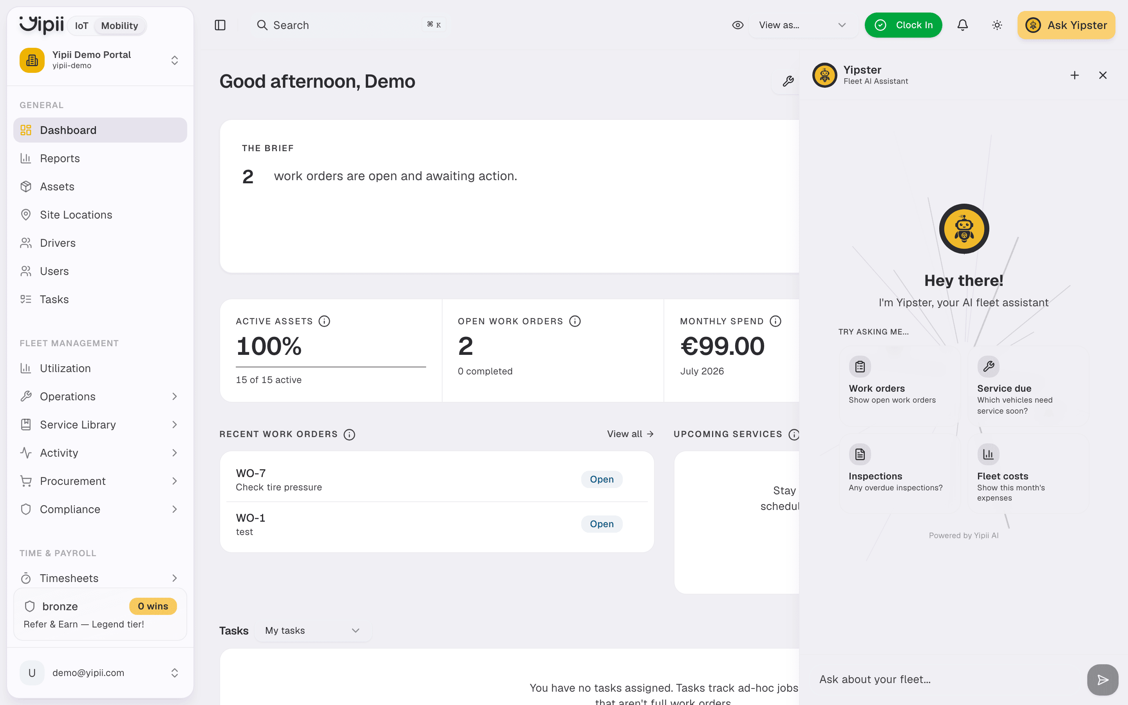Viewport: 1128px width, 705px height.
Task: Click the Clock In button
Action: click(903, 25)
